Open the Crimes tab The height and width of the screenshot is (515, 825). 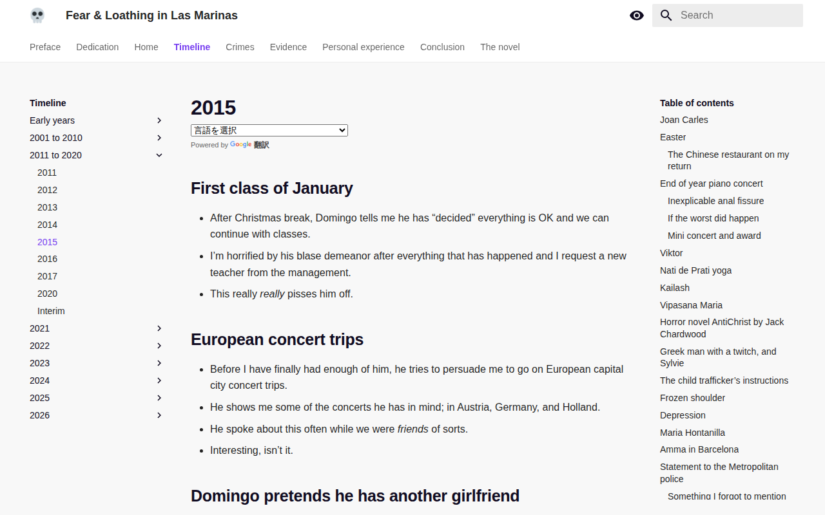tap(240, 47)
